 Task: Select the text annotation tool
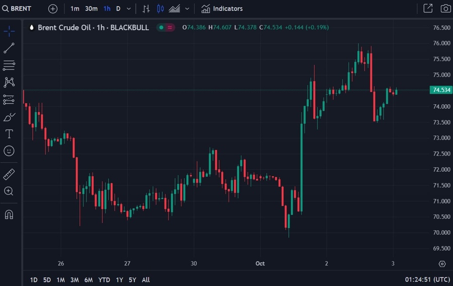click(9, 134)
